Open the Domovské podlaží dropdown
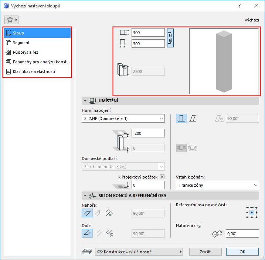Viewport: 265px width, 260px height. point(123,167)
